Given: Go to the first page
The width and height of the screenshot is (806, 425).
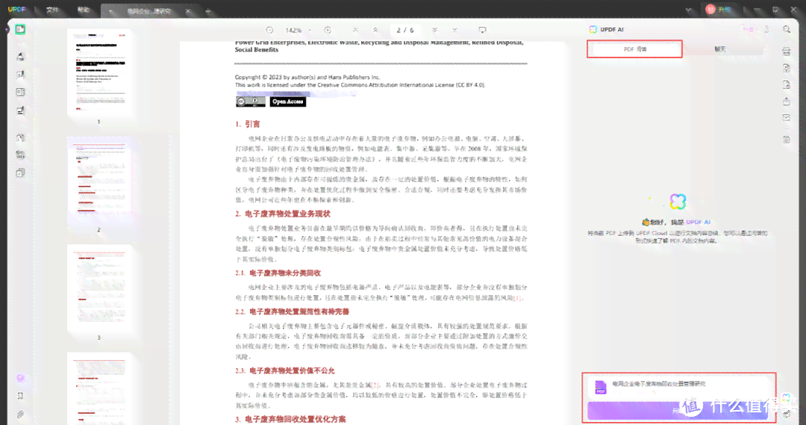Looking at the screenshot, I should coord(355,31).
